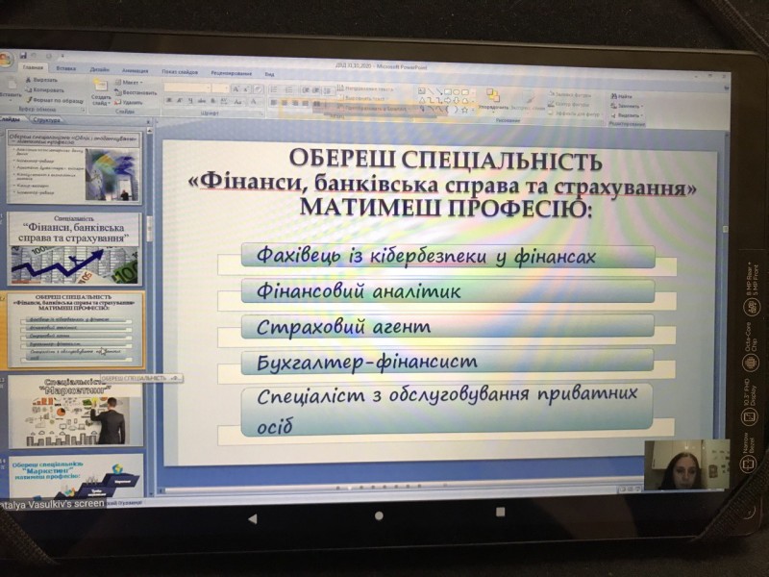Switch to the Анимация ribbon tab
Screen dimensions: 769x577
pos(135,70)
